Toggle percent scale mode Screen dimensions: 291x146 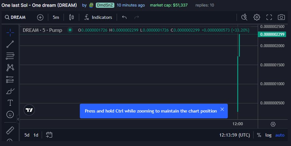(x=259, y=135)
